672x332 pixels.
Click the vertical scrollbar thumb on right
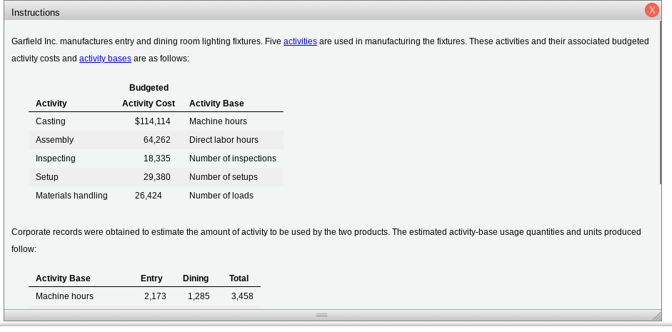pyautogui.click(x=662, y=103)
